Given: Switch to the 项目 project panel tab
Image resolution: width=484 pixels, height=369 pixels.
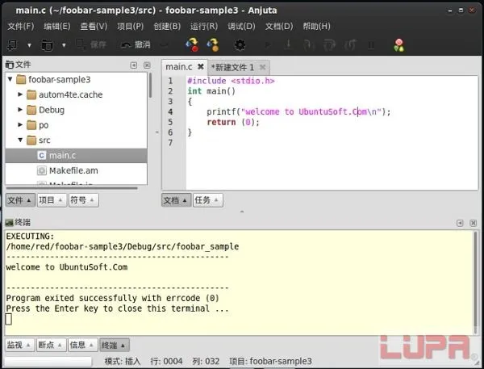Looking at the screenshot, I should click(x=52, y=200).
